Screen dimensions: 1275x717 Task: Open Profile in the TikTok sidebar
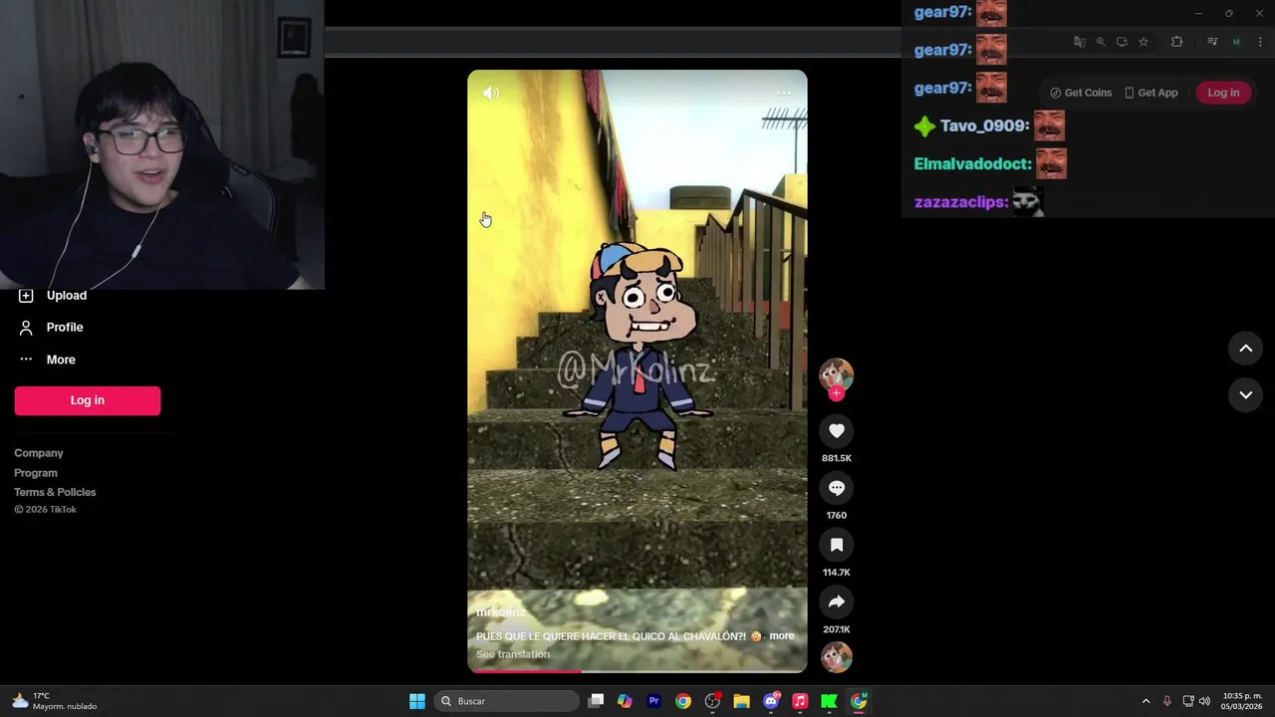click(51, 327)
